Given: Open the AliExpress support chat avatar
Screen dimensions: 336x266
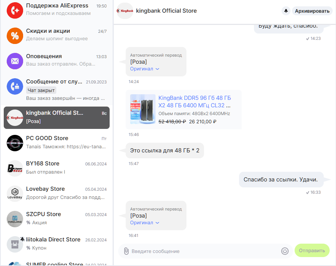Looking at the screenshot, I should [x=15, y=10].
